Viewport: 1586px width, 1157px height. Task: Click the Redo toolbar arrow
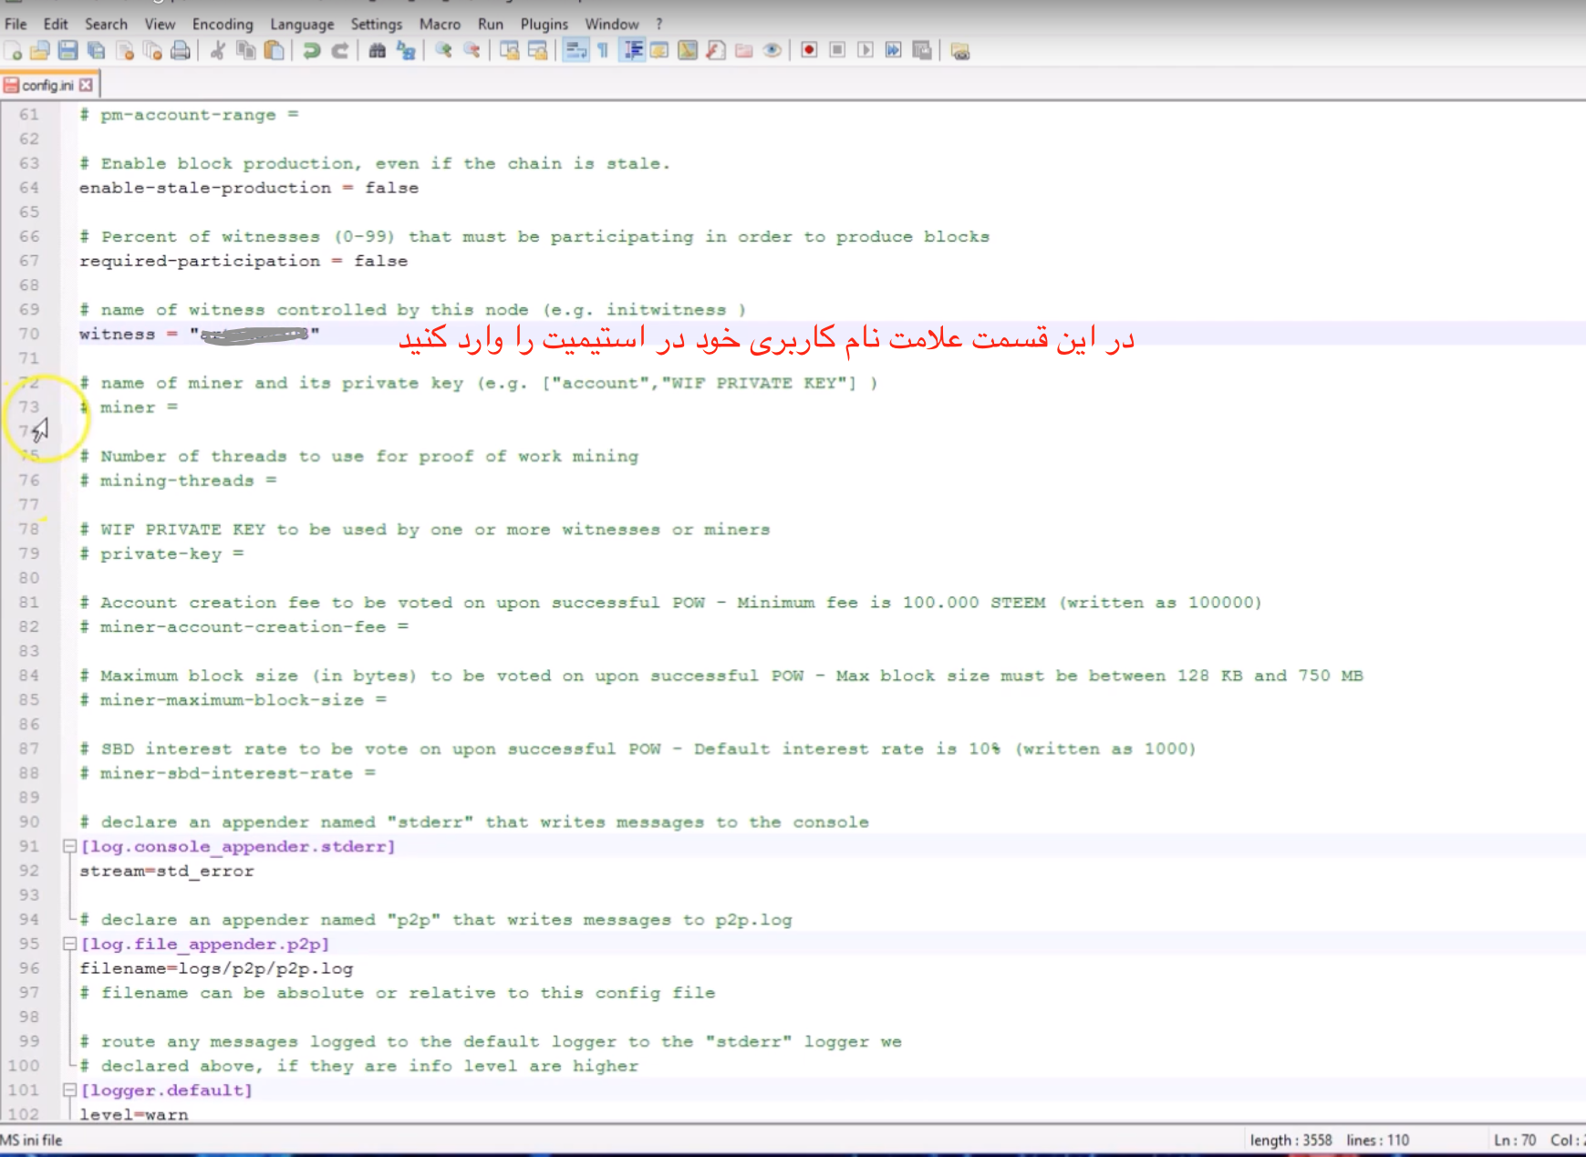point(339,51)
